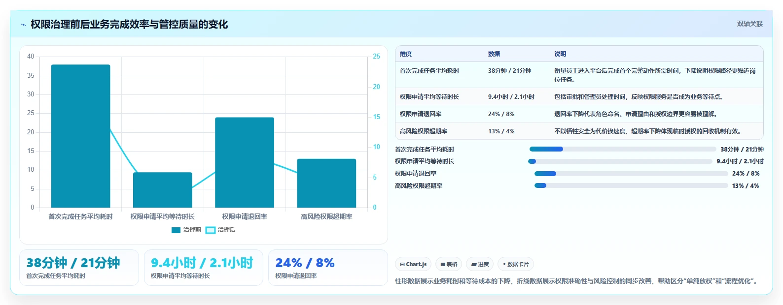Image resolution: width=783 pixels, height=305 pixels.
Task: Click the 权限申请退回率 progress bar
Action: (x=631, y=174)
